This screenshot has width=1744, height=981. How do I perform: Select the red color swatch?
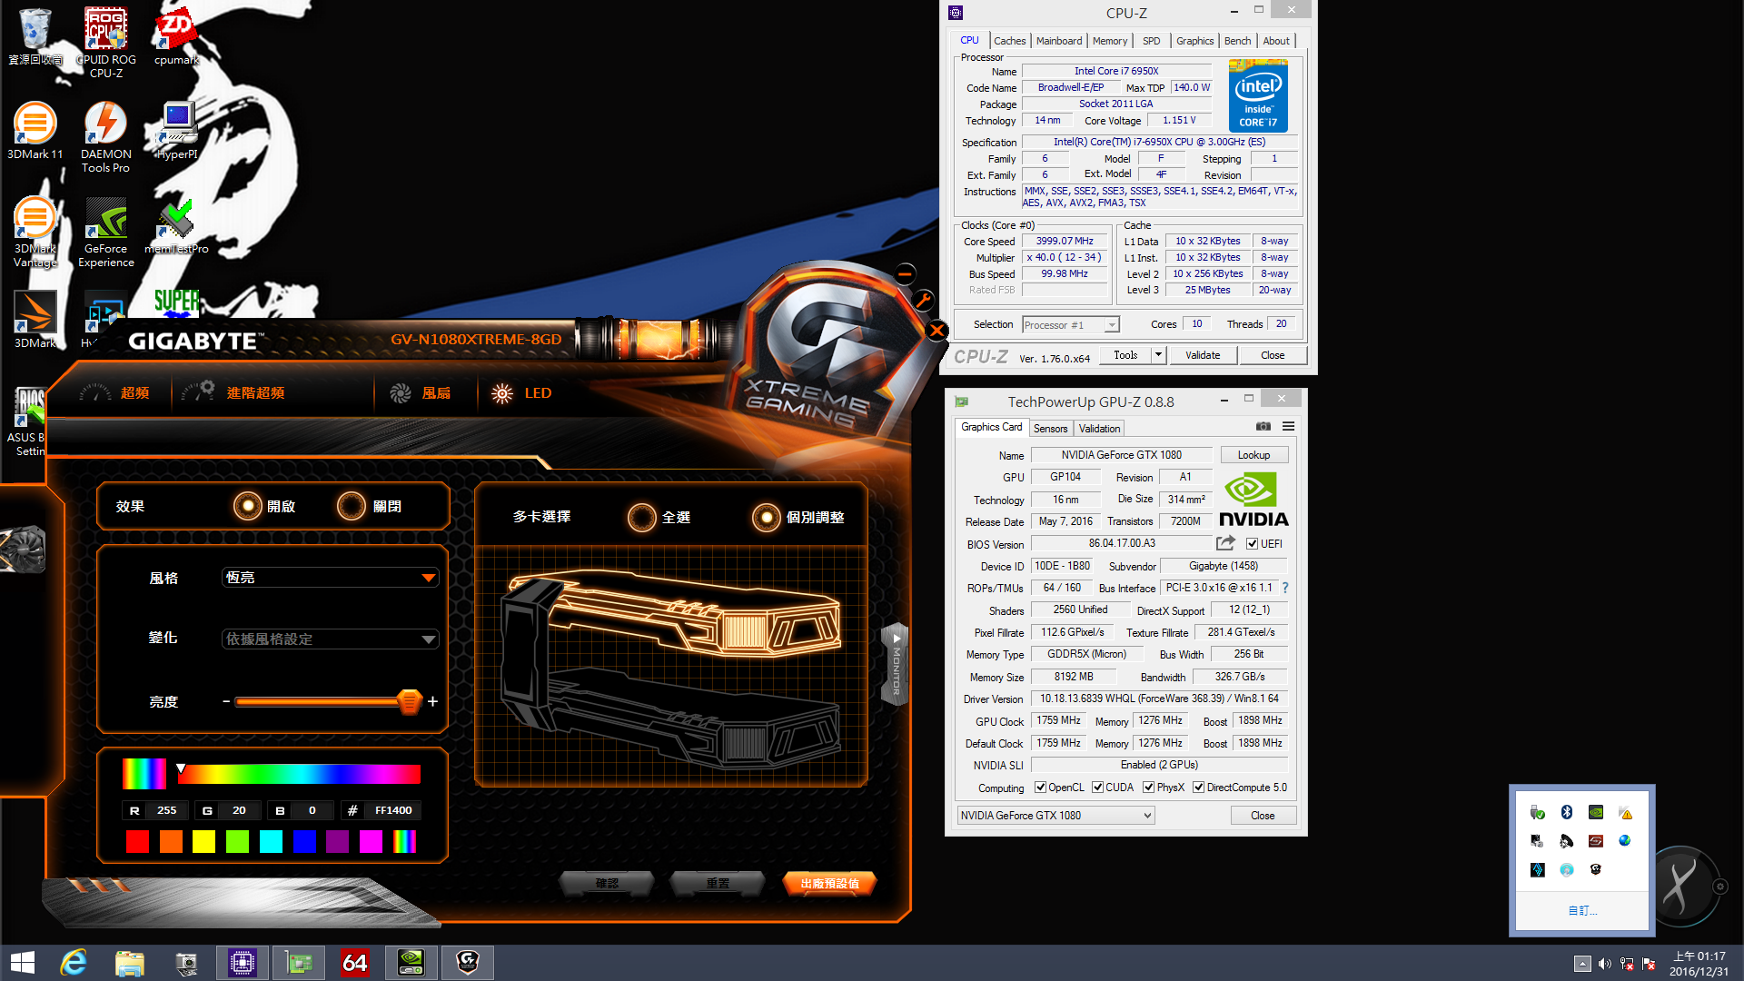click(x=137, y=842)
